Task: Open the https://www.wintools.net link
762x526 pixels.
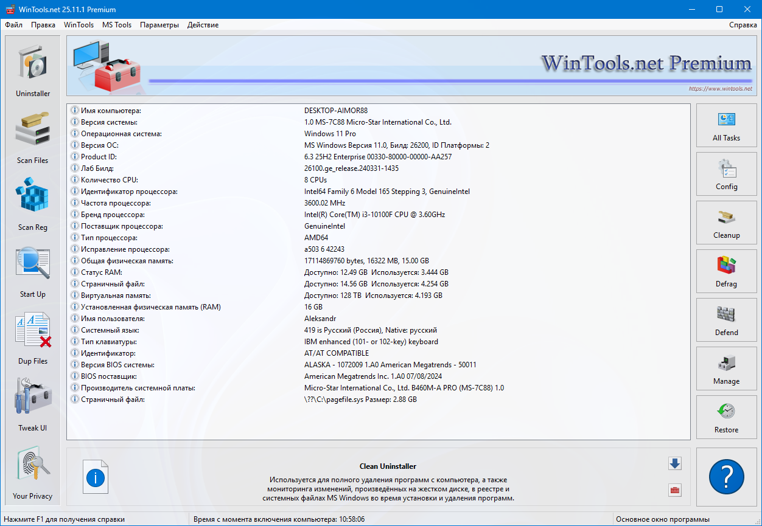Action: 721,89
